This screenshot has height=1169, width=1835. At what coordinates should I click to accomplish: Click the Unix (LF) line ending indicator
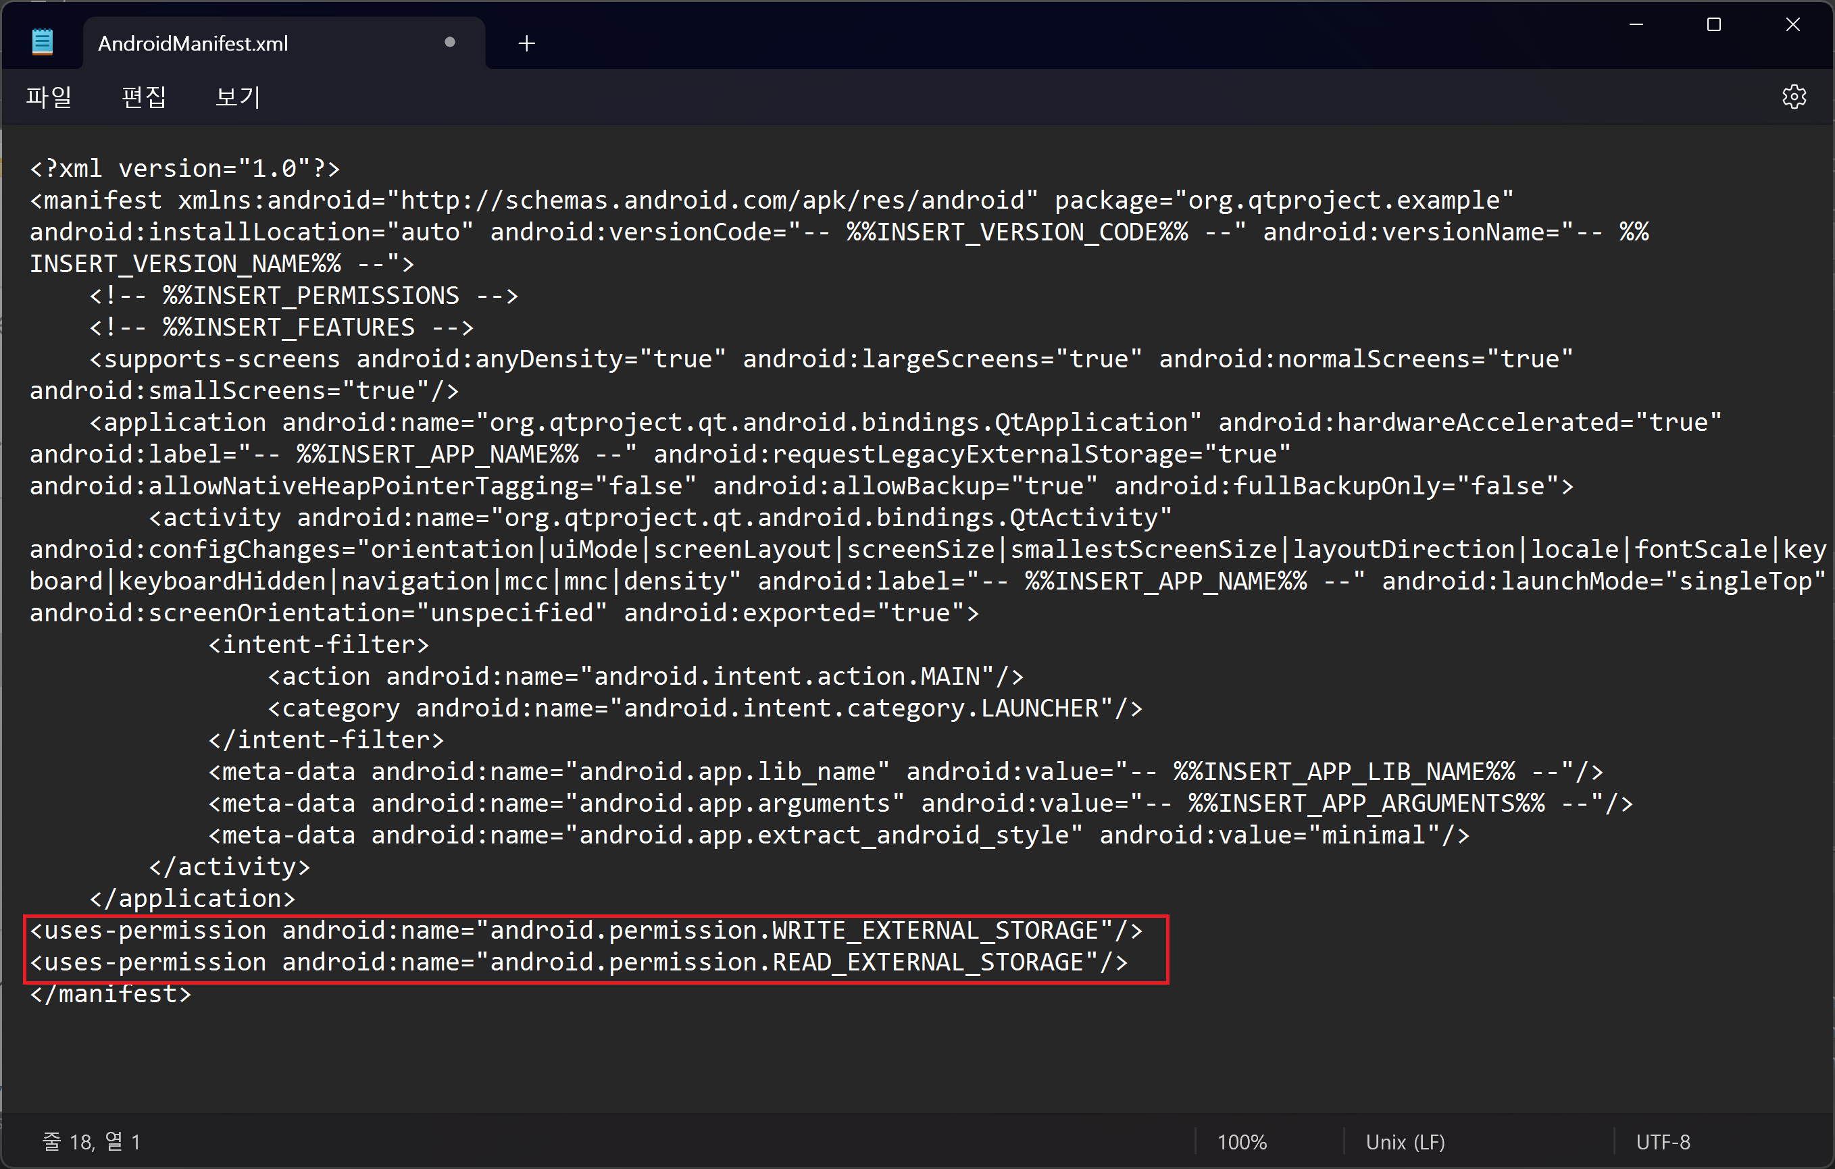tap(1405, 1141)
